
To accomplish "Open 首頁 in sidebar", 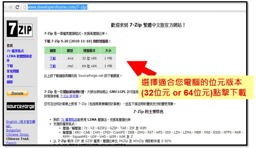I will pos(9,46).
